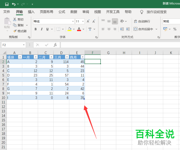This screenshot has width=180, height=150.
Task: Open the 对齐方式 dialog launcher
Action: (x=159, y=37)
